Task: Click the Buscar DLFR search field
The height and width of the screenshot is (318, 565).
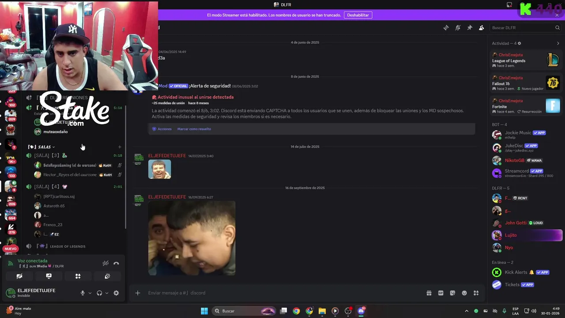Action: tap(525, 27)
